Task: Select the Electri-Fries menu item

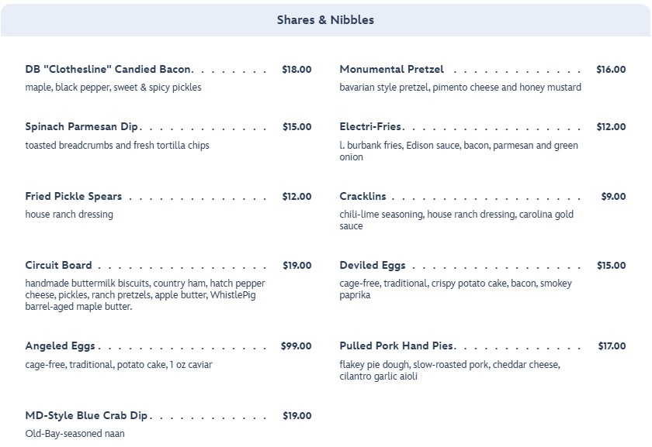Action: coord(370,127)
